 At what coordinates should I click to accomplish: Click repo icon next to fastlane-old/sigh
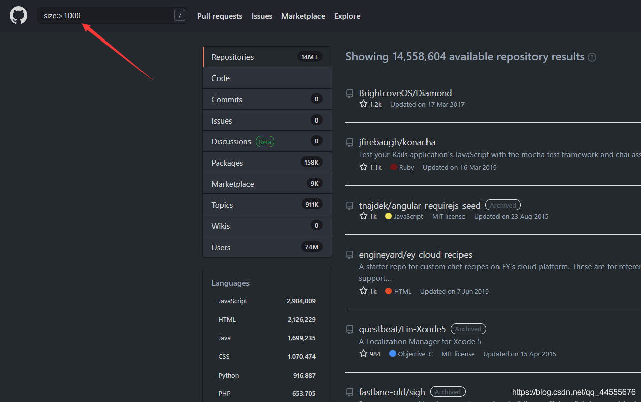pyautogui.click(x=350, y=392)
